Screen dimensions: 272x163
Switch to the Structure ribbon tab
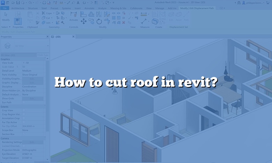click(x=33, y=8)
